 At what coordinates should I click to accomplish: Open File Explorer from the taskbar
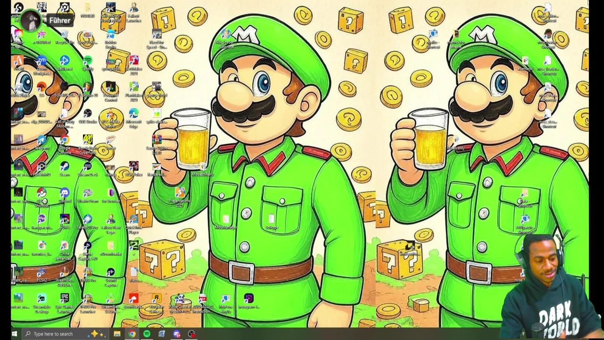point(117,334)
